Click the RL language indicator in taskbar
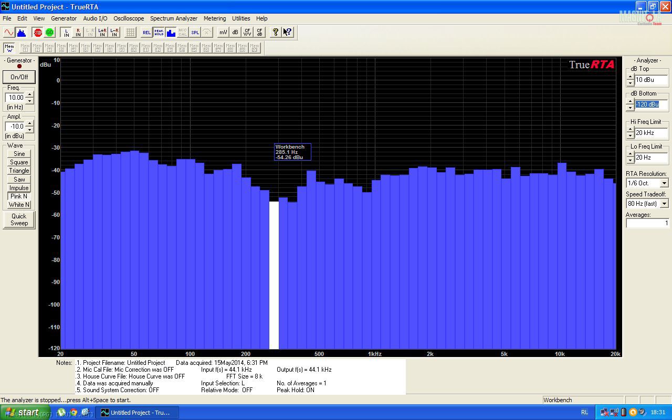672x420 pixels. coord(584,413)
